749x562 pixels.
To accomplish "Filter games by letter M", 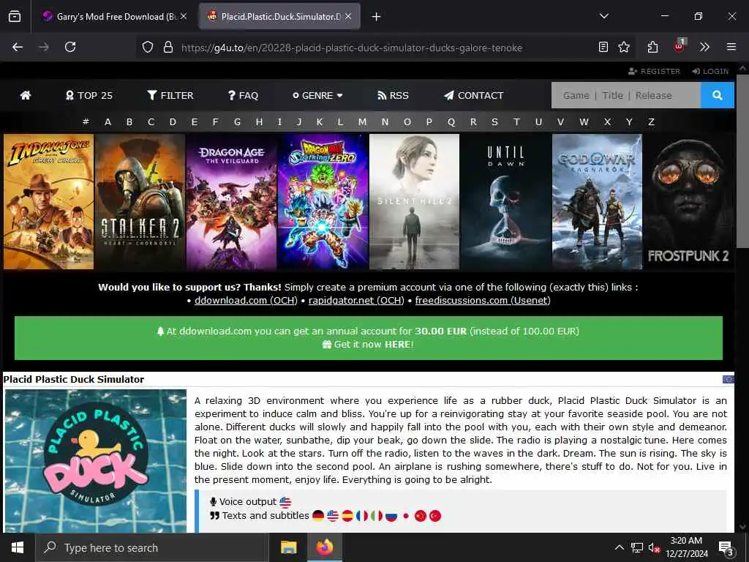I will tap(363, 122).
